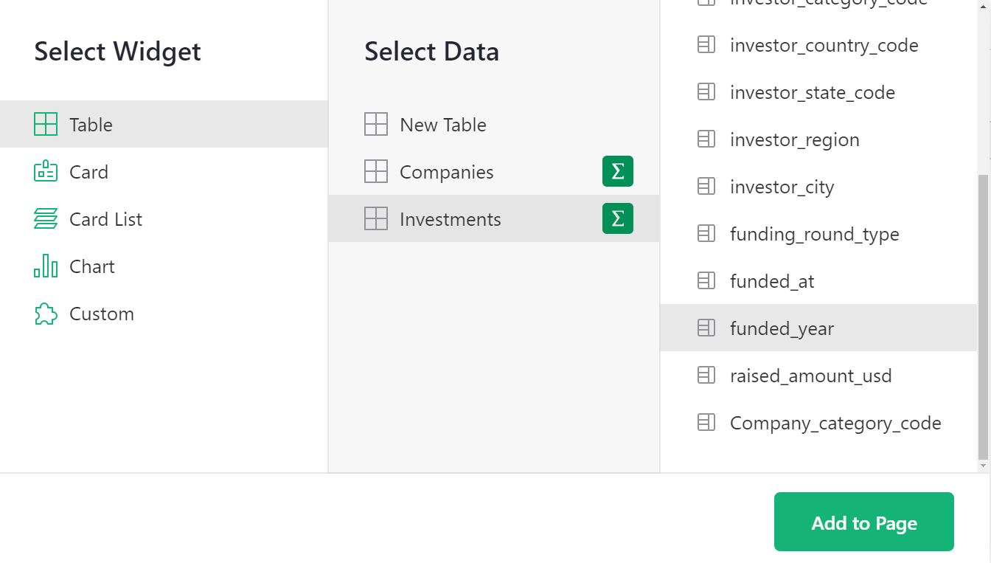This screenshot has height=563, width=991.
Task: Click the Companies table grid icon
Action: point(376,171)
